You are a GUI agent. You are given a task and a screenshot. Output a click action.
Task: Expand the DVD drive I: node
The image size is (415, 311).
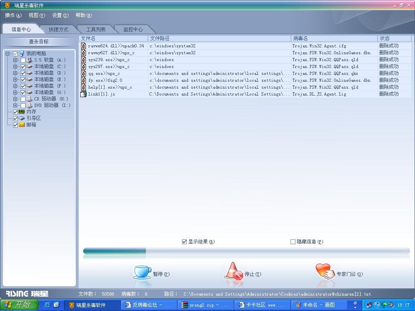click(15, 106)
